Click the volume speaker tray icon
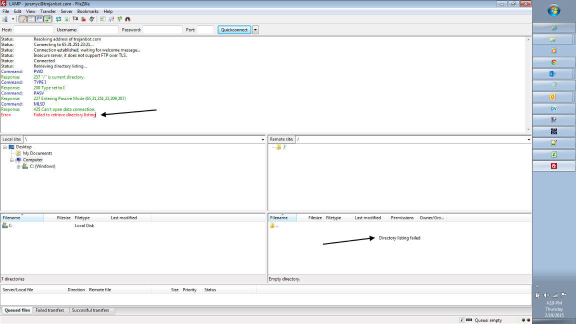Viewport: 576px width, 324px height. tap(546, 295)
